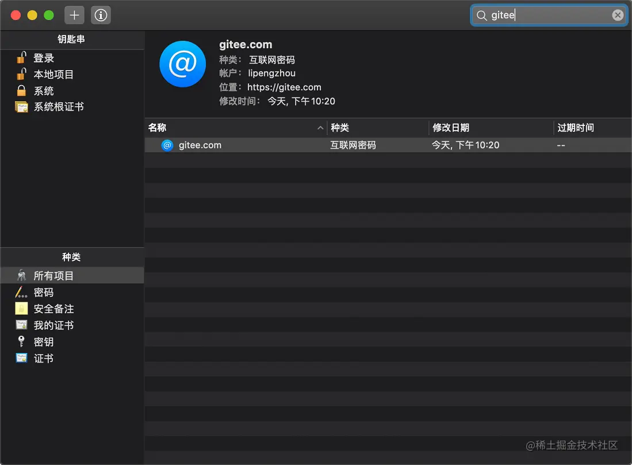Viewport: 632px width, 465px height.
Task: Click the 密码 pencil icon
Action: click(21, 292)
